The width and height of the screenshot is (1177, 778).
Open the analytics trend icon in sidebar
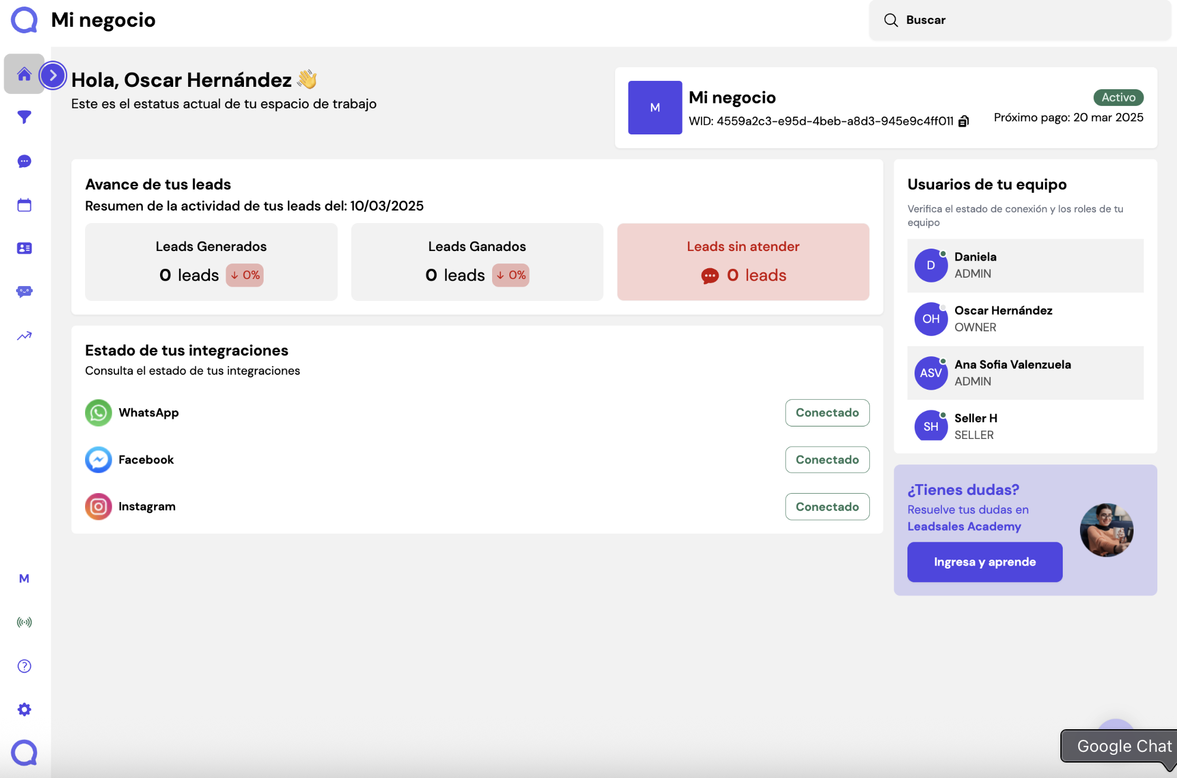24,336
